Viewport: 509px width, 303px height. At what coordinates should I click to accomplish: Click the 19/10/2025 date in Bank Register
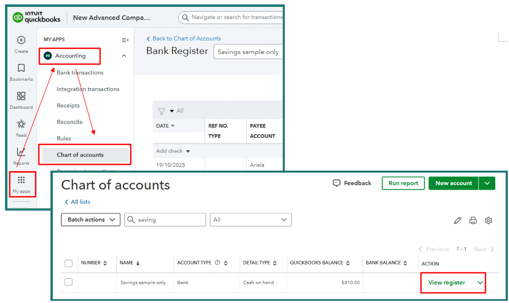[170, 165]
